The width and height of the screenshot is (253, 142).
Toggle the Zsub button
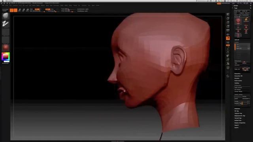coord(52,9)
